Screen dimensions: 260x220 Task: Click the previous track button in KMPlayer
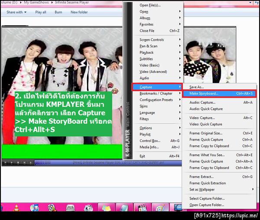click(6, 163)
